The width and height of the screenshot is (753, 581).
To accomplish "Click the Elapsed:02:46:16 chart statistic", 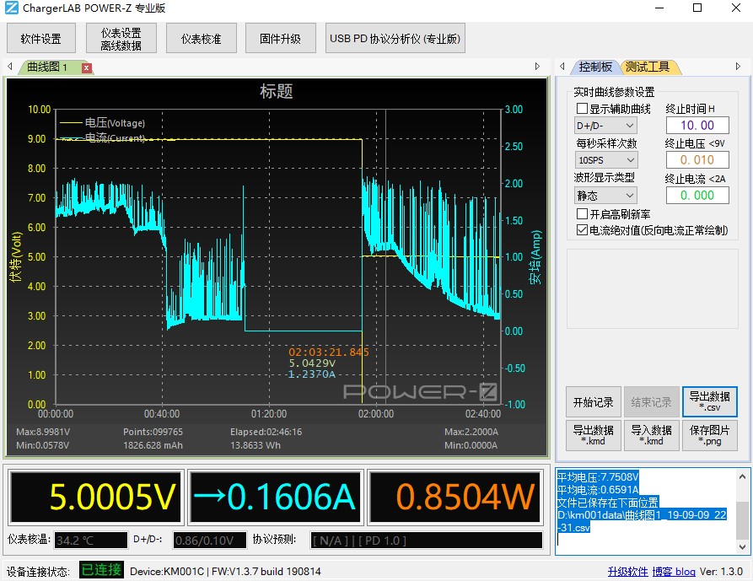I will [x=266, y=432].
